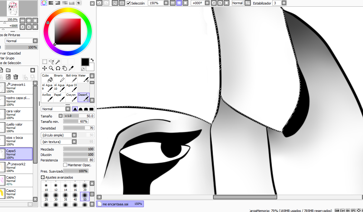Select the zoom magnifier tool

[x=51, y=68]
